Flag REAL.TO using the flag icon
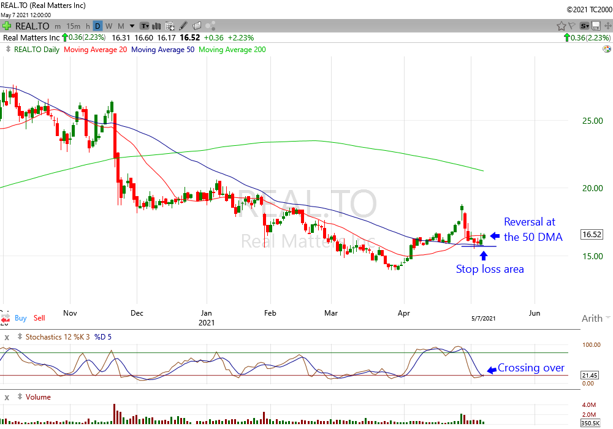This screenshot has width=613, height=429. (x=571, y=26)
